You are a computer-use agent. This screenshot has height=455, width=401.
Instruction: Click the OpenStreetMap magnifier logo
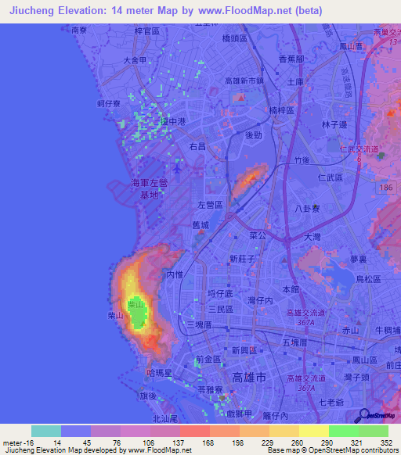pos(375,416)
